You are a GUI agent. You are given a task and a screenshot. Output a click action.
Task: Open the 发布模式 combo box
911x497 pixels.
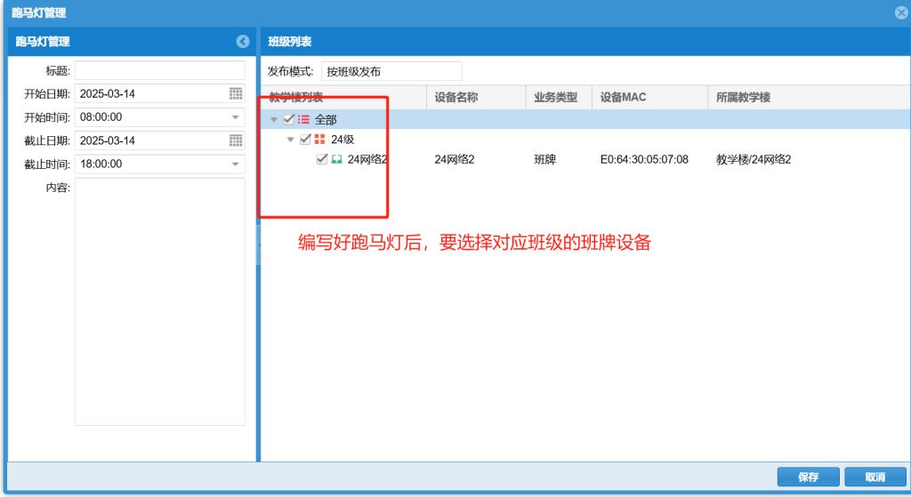tap(391, 71)
